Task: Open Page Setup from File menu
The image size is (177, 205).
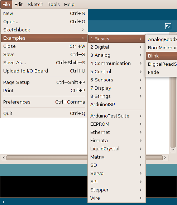Action: [44, 82]
